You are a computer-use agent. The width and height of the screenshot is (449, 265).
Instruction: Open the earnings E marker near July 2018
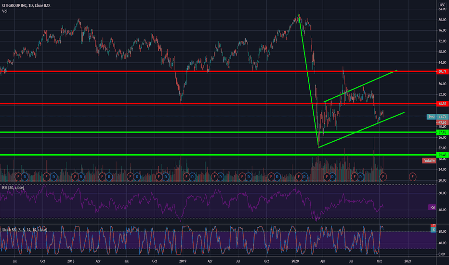pos(130,177)
